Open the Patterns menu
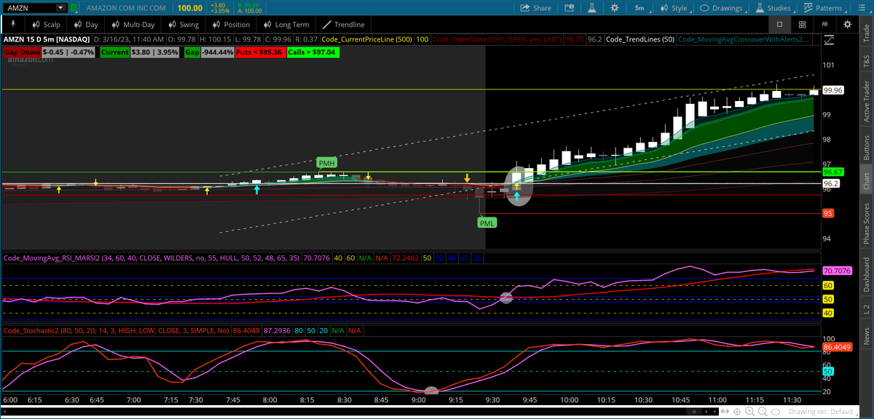 pyautogui.click(x=824, y=8)
